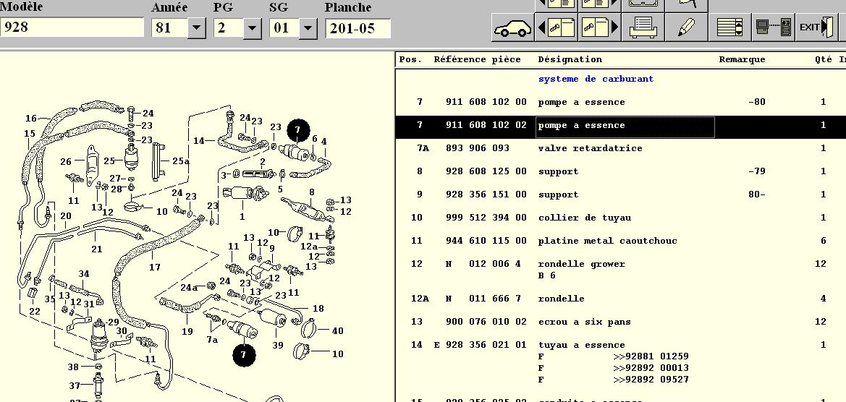Viewport: 846px width, 402px height.
Task: Select part row 911 608 102 00
Action: click(x=620, y=102)
